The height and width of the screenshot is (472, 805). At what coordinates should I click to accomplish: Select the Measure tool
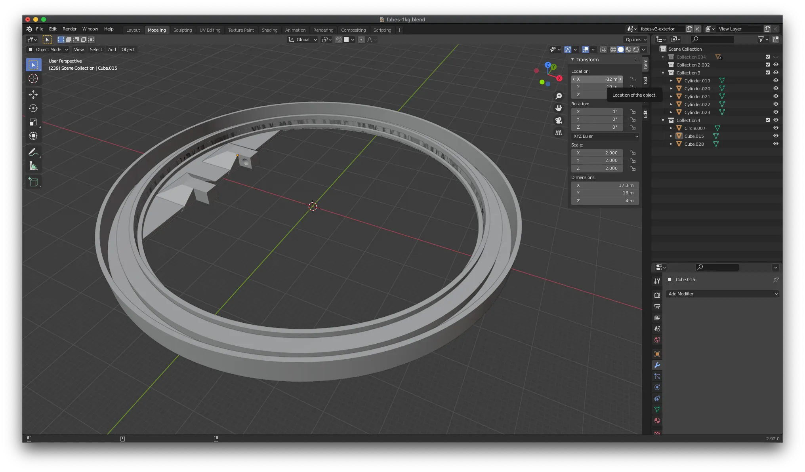coord(33,166)
